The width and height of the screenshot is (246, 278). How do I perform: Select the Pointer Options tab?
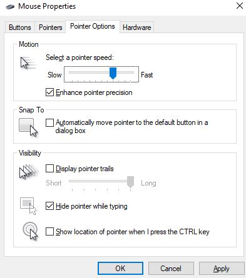[93, 26]
